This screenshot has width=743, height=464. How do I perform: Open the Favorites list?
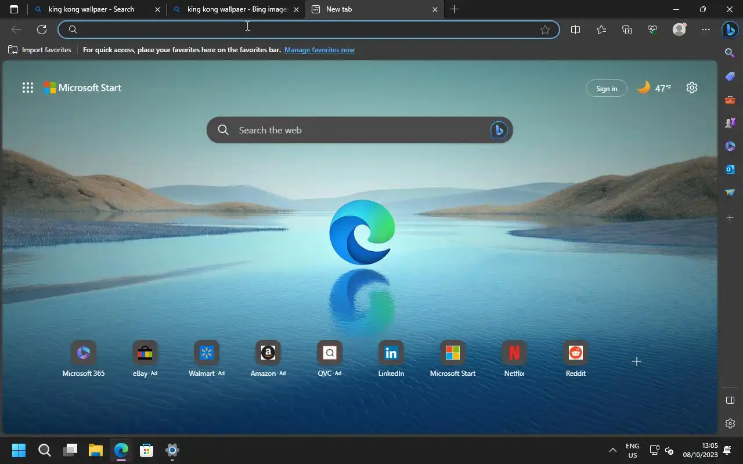pos(601,30)
